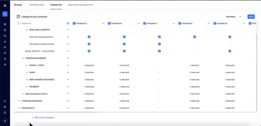Open notifications bell in sidebar
The height and width of the screenshot is (126, 261).
tap(5, 101)
